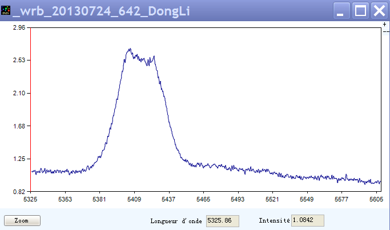Click the Longueur d'onde value field

click(222, 220)
